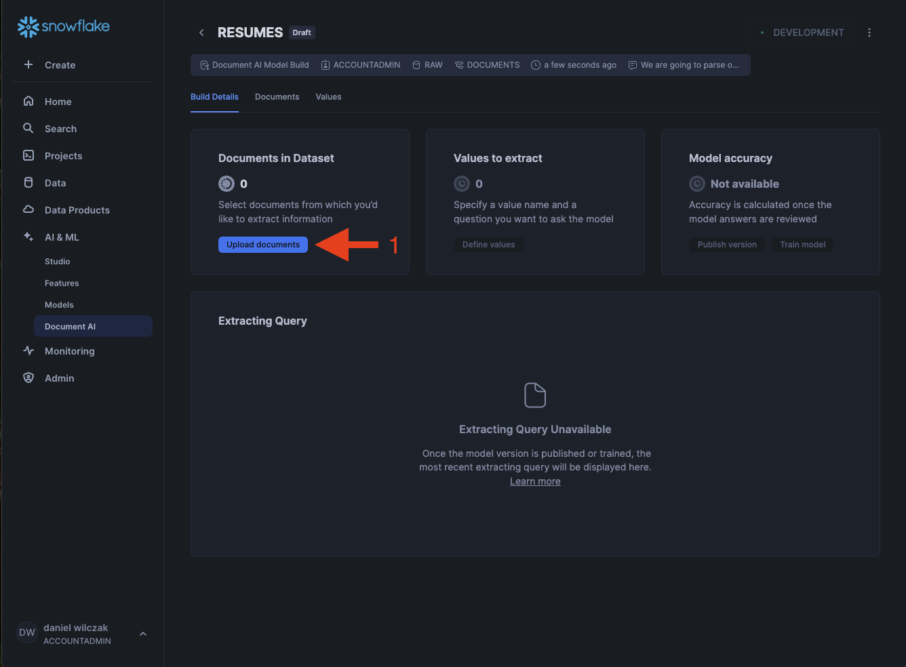906x667 pixels.
Task: Click the Snowflake logo
Action: coord(63,26)
